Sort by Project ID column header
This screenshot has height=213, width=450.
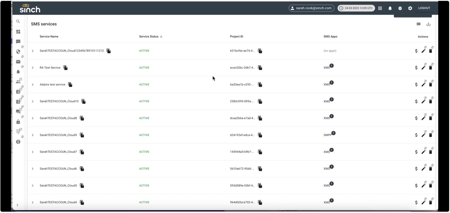(x=236, y=37)
